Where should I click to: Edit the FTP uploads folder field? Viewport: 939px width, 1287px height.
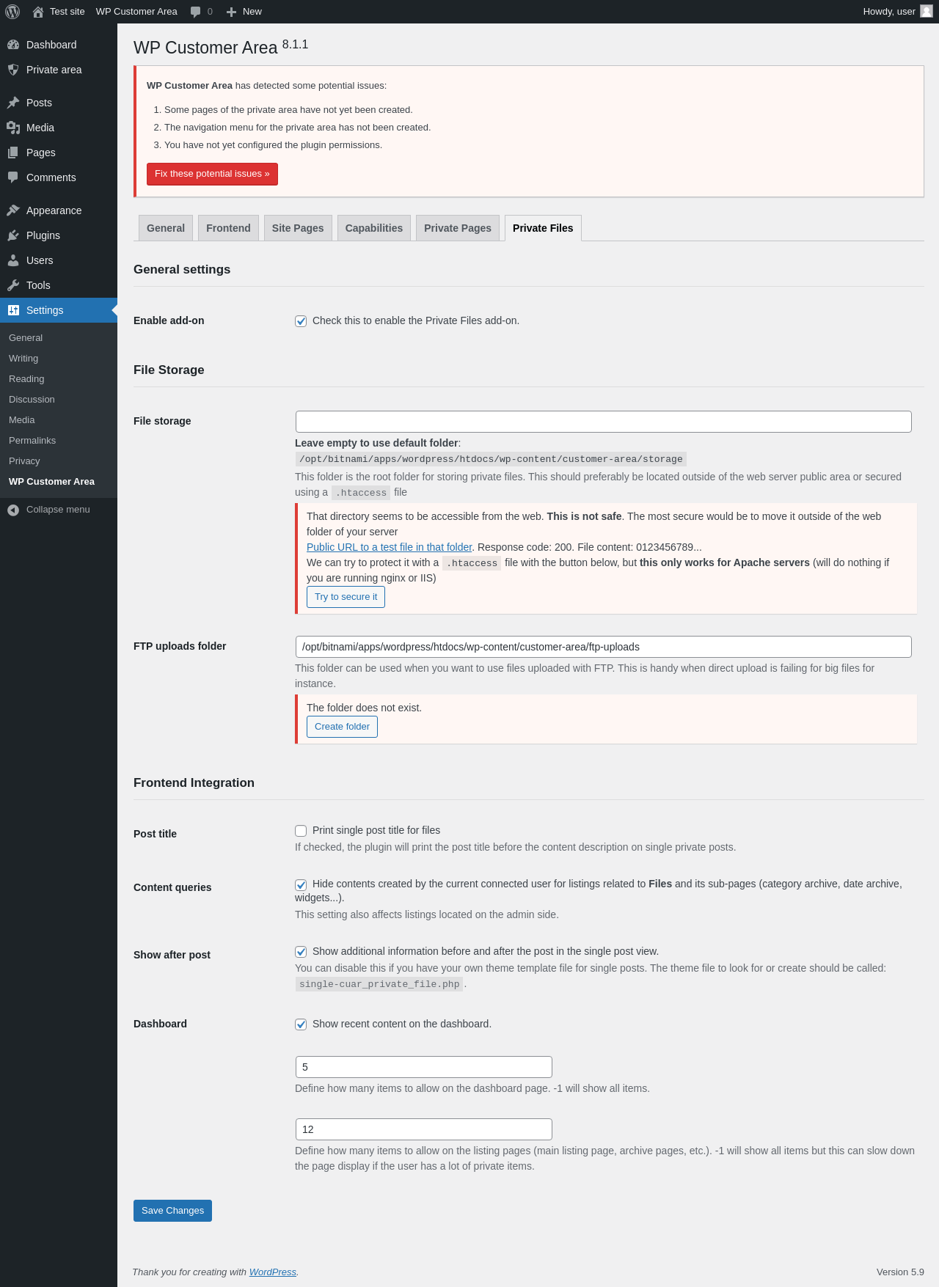(x=604, y=647)
